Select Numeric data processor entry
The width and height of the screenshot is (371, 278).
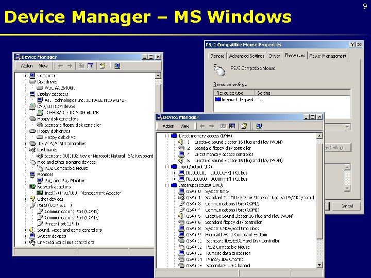[228, 253]
